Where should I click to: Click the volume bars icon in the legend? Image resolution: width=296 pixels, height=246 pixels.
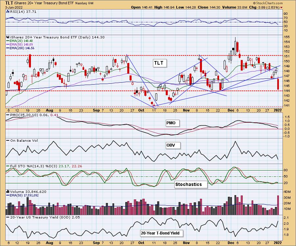[8, 192]
